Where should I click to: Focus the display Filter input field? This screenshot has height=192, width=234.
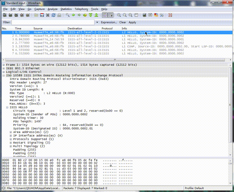(x=53, y=22)
